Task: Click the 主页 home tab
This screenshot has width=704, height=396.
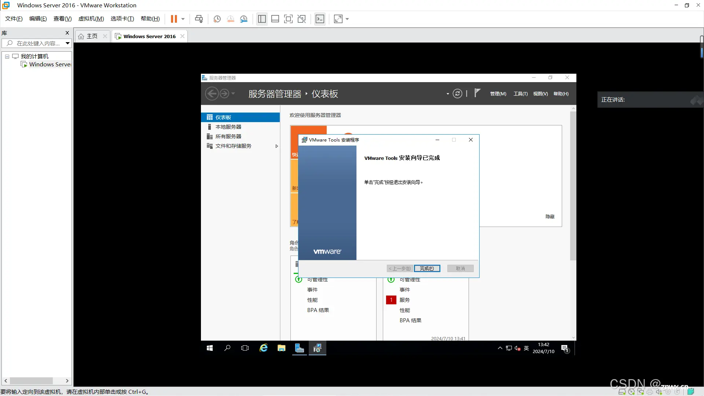Action: [x=92, y=36]
